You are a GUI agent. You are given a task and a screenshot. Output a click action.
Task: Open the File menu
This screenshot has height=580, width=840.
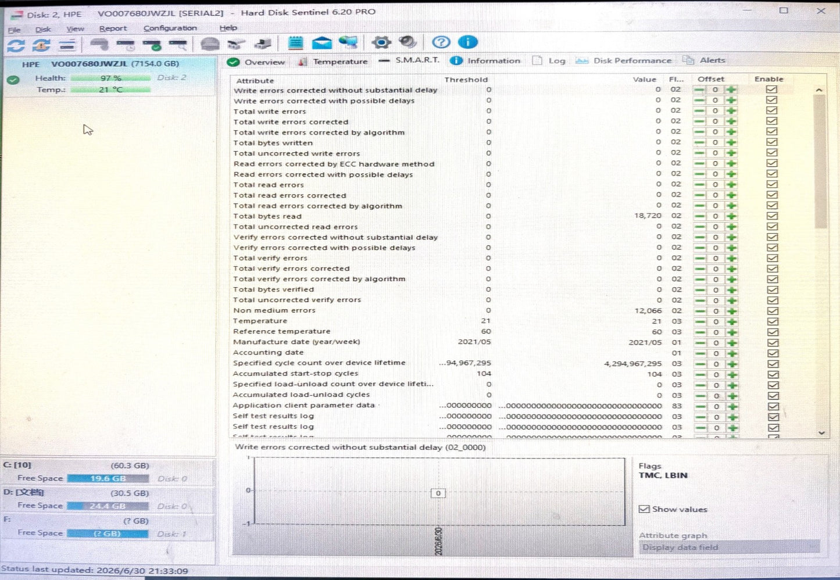point(14,30)
